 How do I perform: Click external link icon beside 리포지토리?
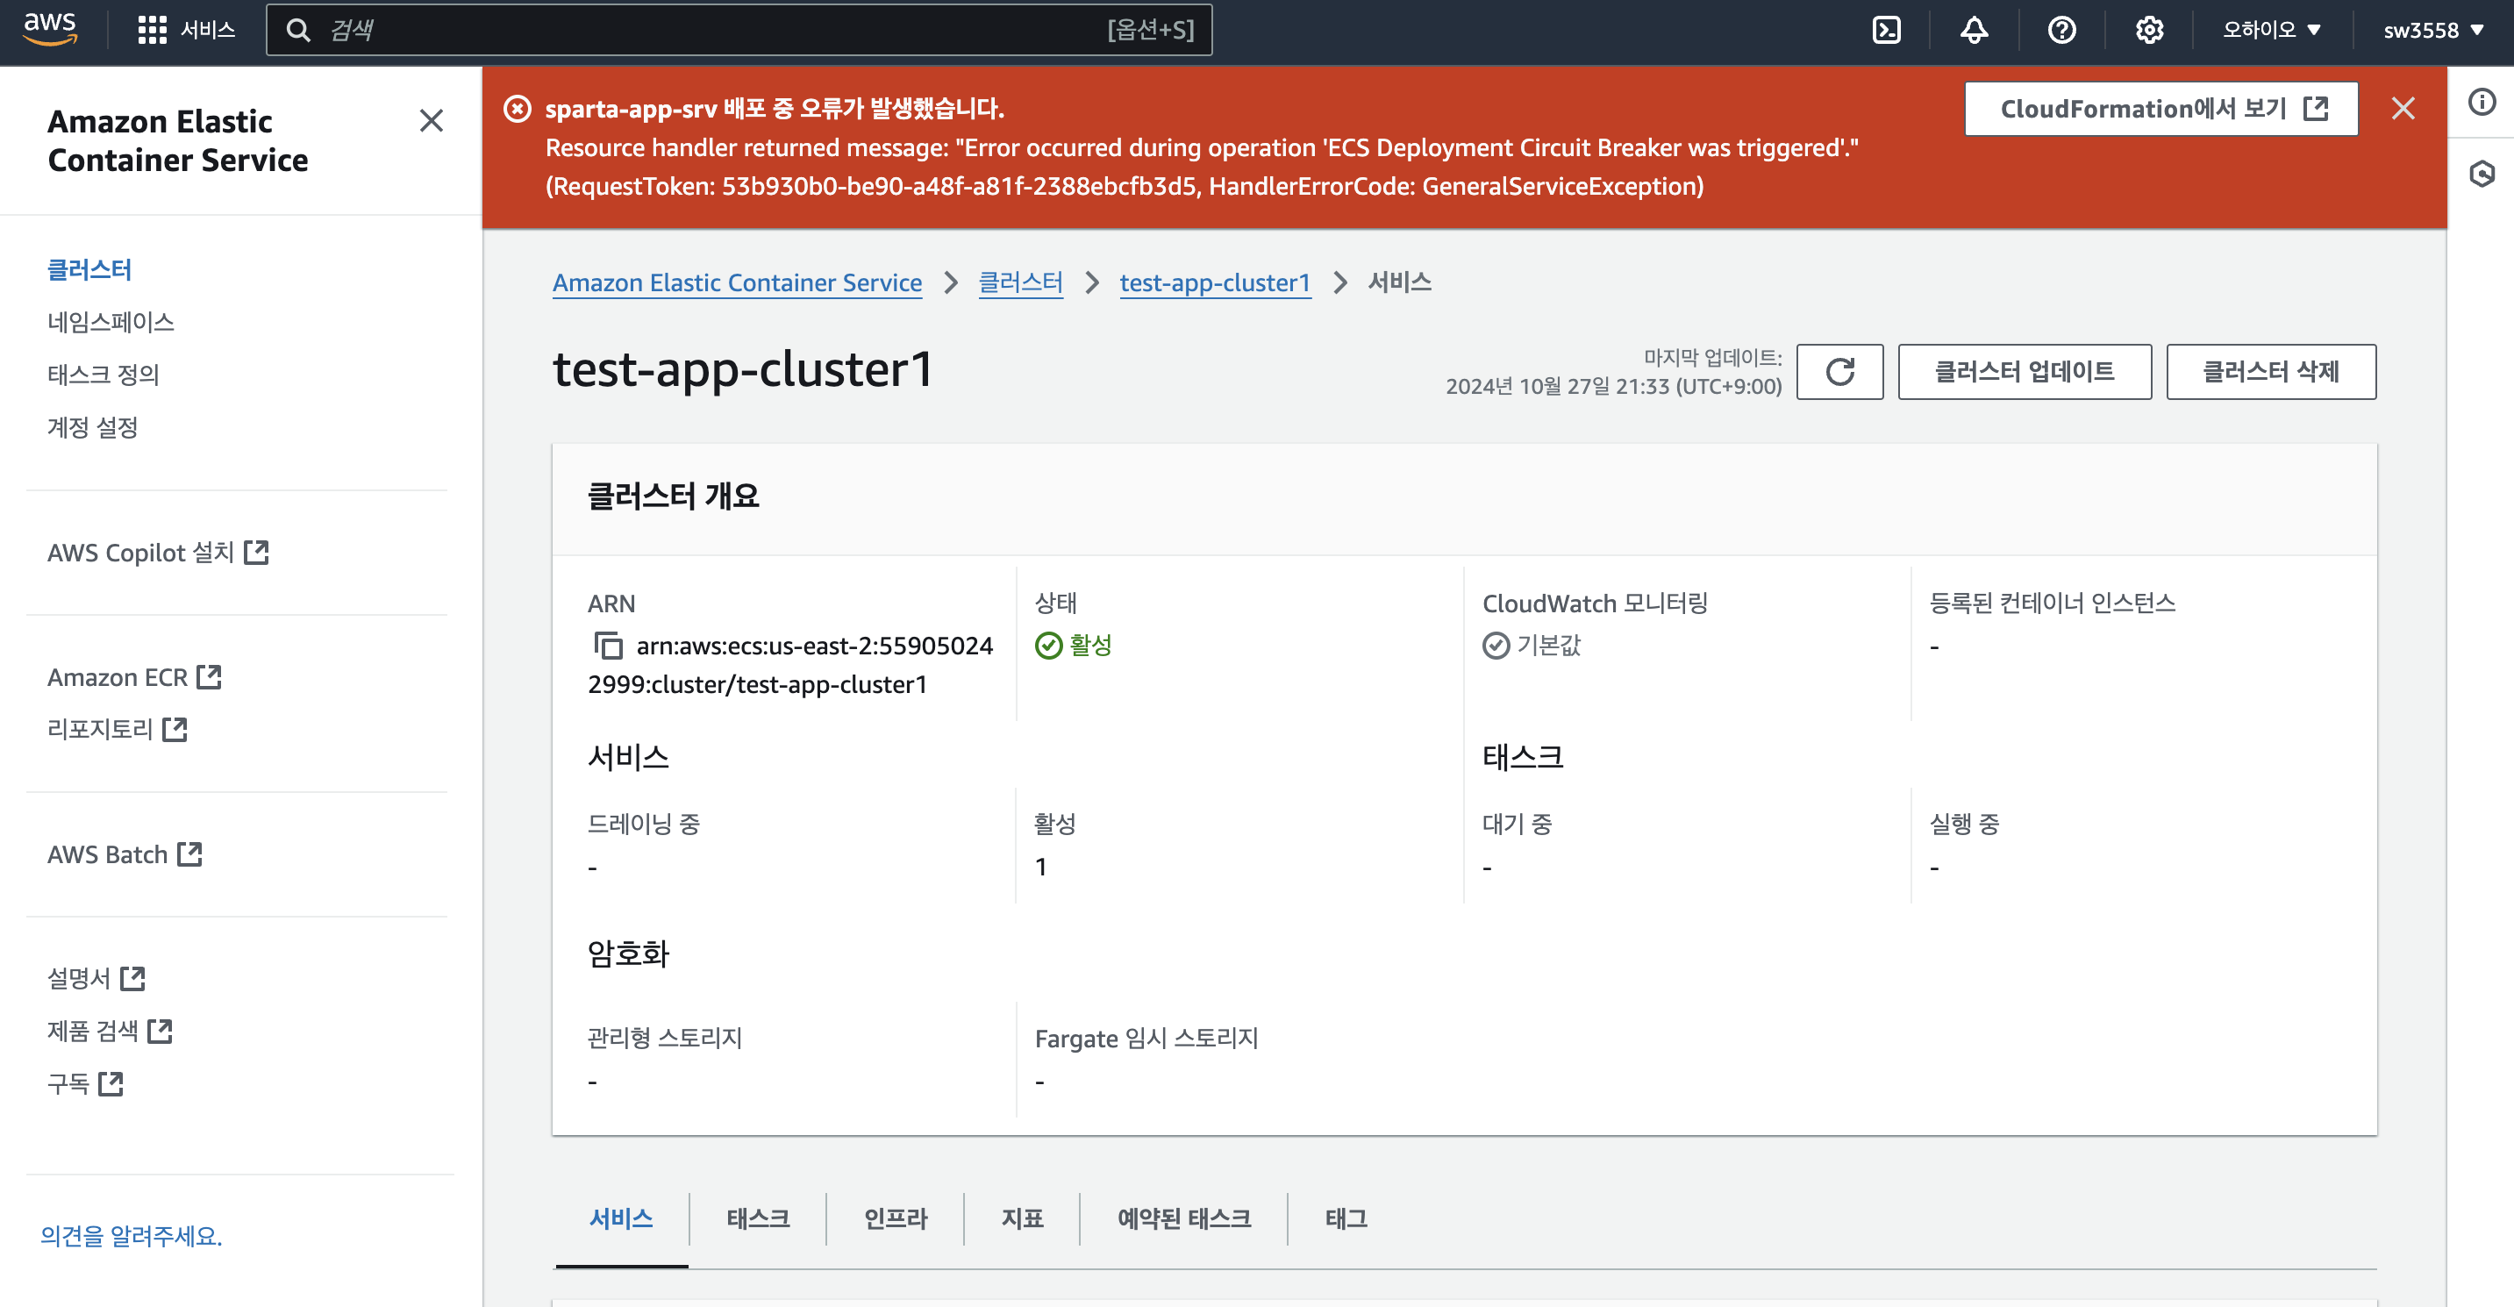pos(175,729)
